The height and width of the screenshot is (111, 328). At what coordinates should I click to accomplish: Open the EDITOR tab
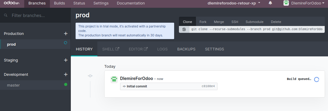(x=138, y=49)
